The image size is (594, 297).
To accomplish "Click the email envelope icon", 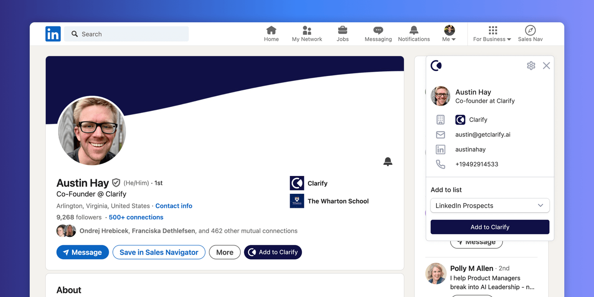I will tap(440, 135).
